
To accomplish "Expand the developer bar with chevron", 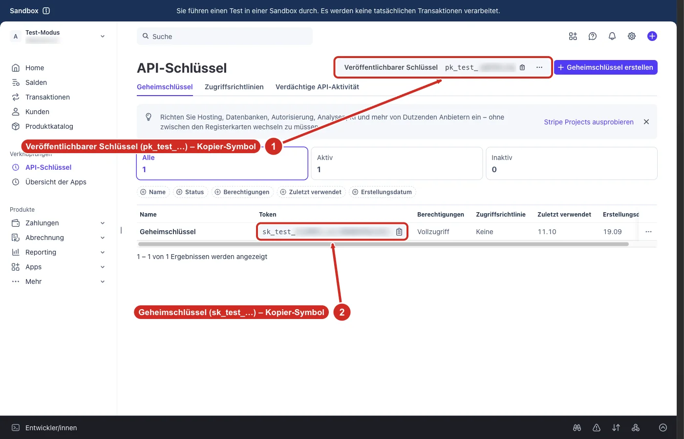I will point(663,428).
